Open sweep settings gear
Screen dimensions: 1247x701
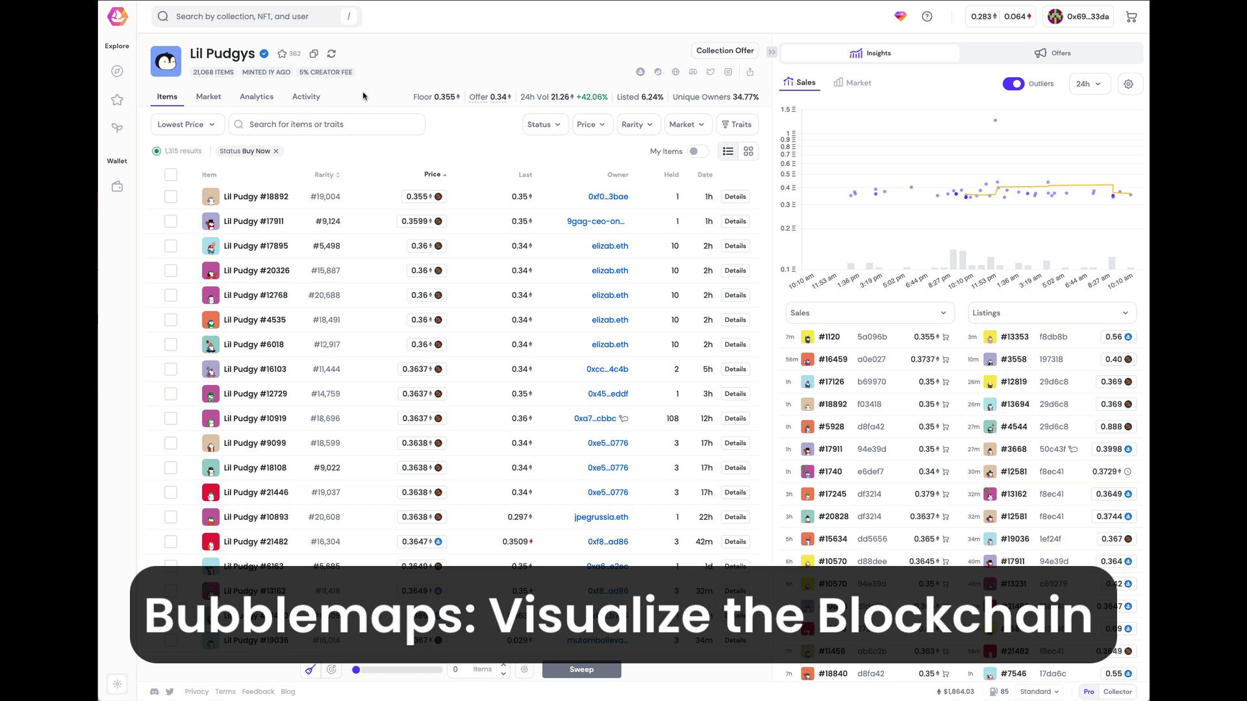pyautogui.click(x=524, y=669)
